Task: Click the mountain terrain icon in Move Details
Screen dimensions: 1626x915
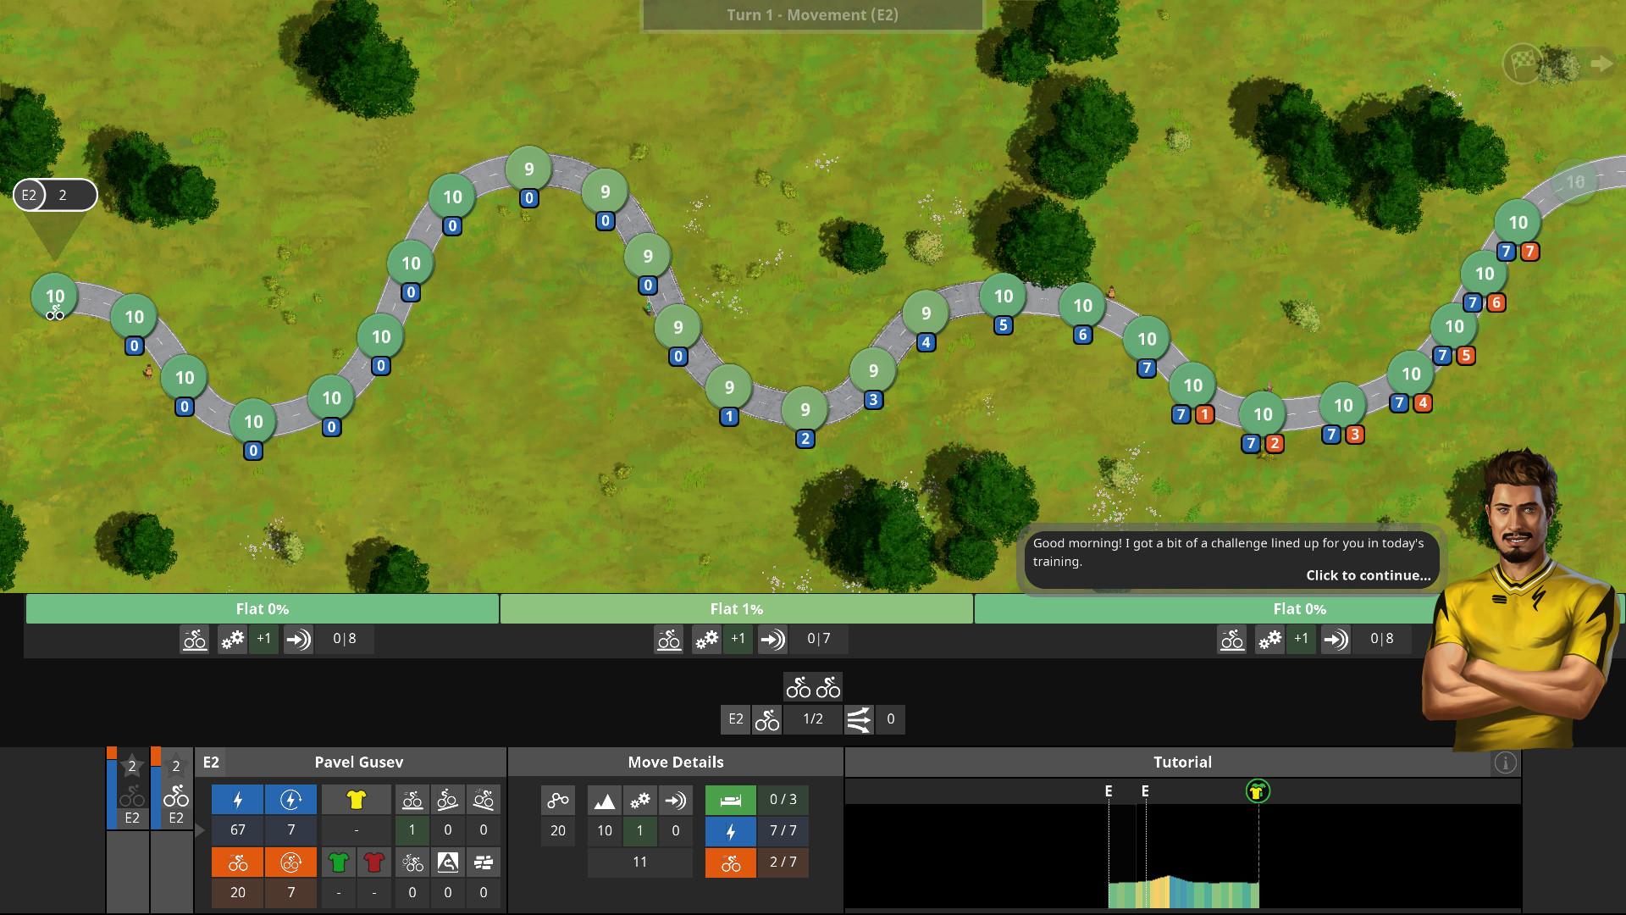Action: (x=604, y=800)
